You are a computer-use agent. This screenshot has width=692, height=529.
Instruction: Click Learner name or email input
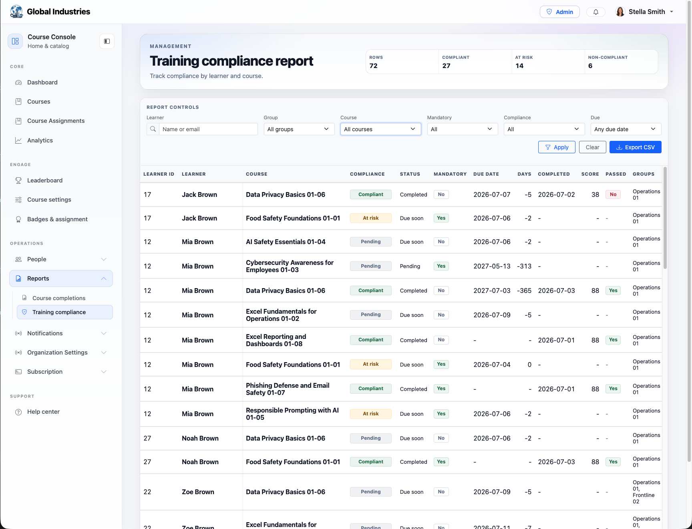click(208, 129)
